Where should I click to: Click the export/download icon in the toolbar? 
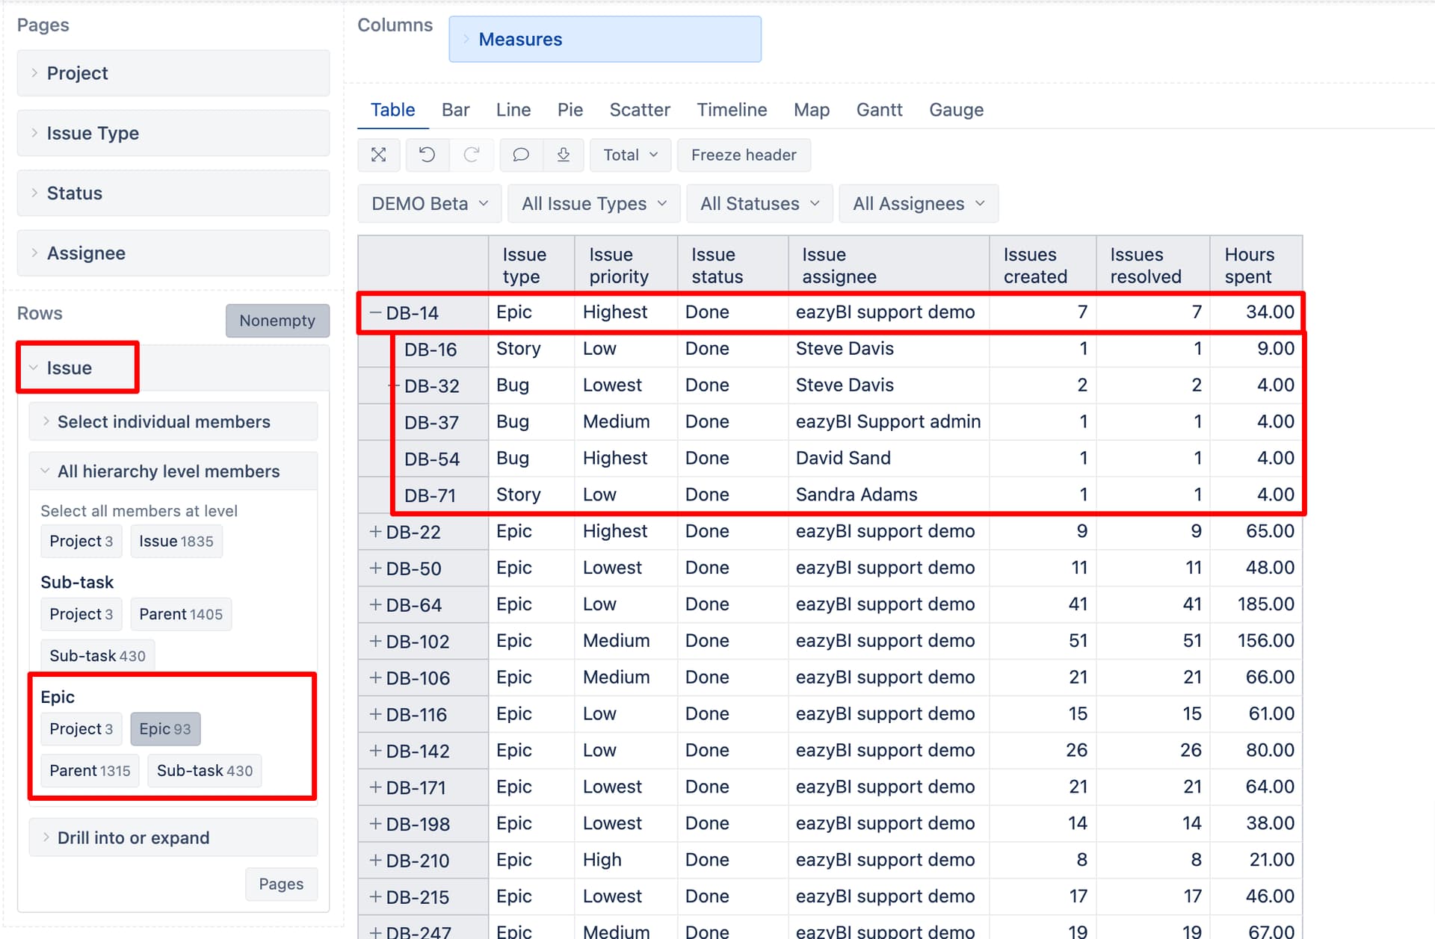(x=564, y=155)
